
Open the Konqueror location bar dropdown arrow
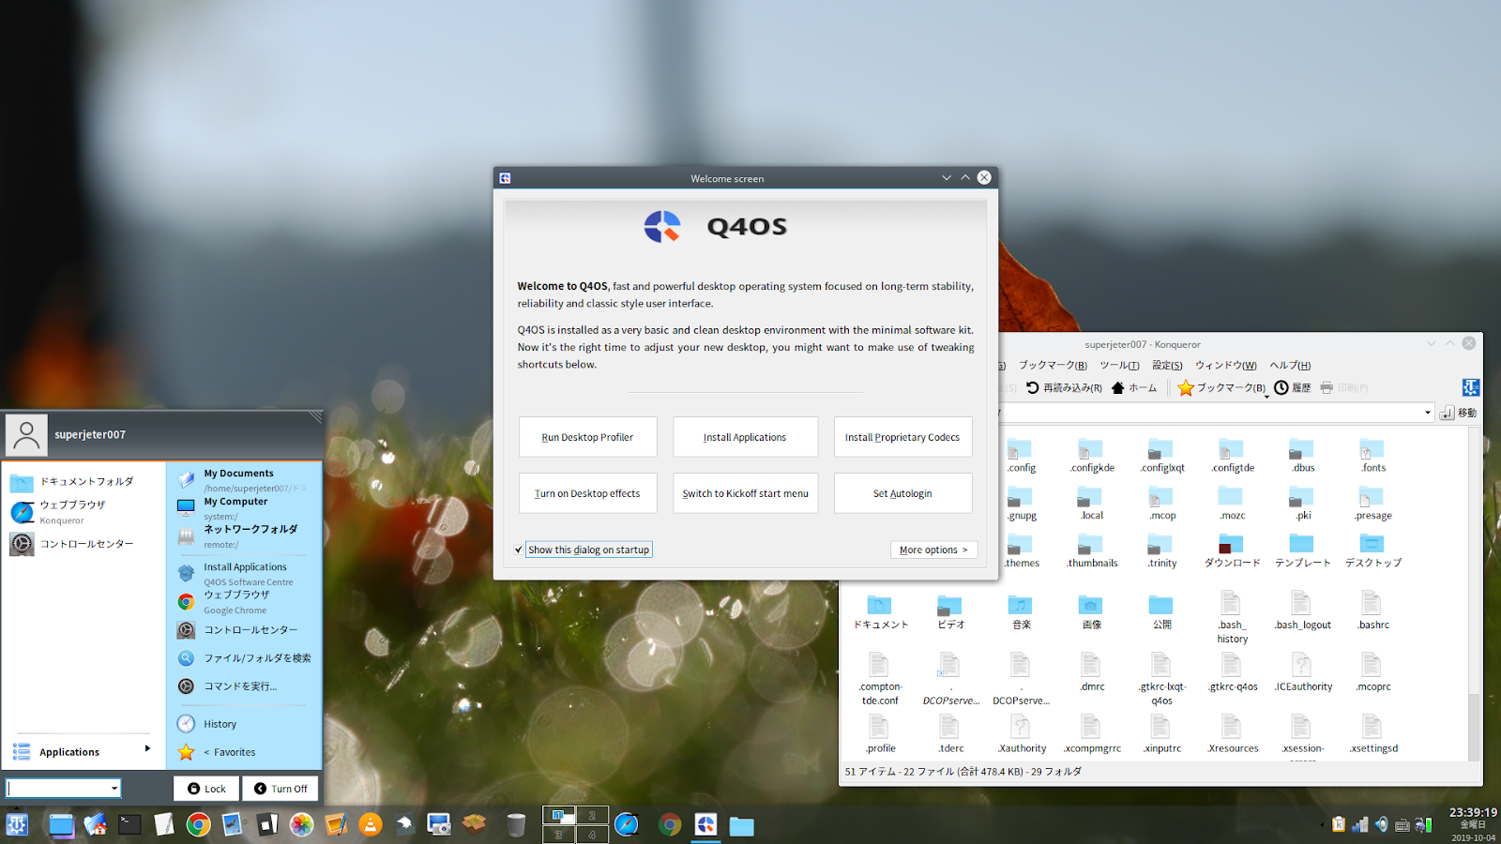pyautogui.click(x=1428, y=413)
